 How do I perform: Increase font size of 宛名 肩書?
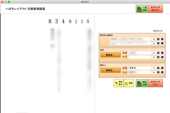pyautogui.click(x=158, y=53)
